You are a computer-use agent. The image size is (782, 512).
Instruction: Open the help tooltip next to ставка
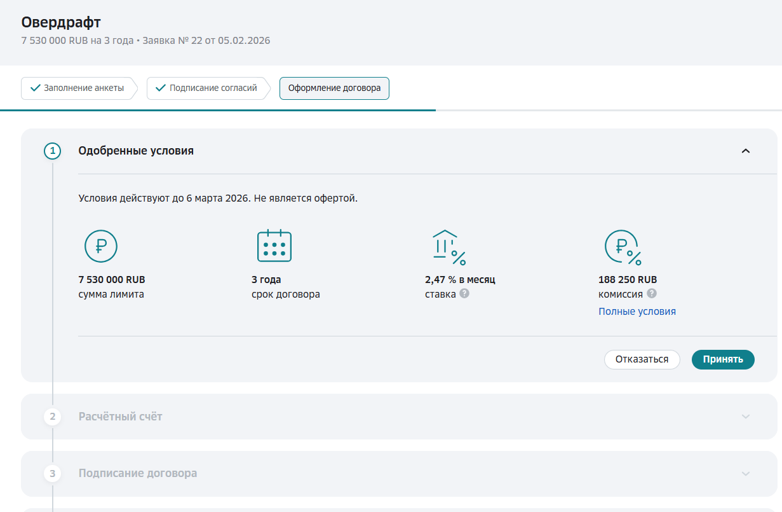tap(464, 294)
